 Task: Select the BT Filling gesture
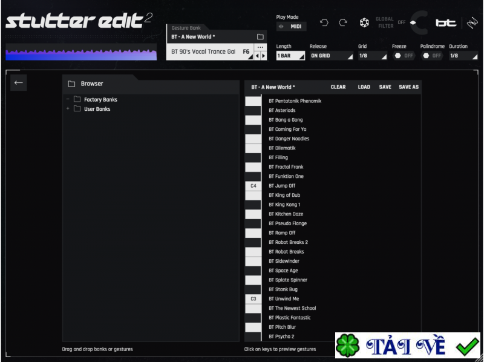[278, 157]
